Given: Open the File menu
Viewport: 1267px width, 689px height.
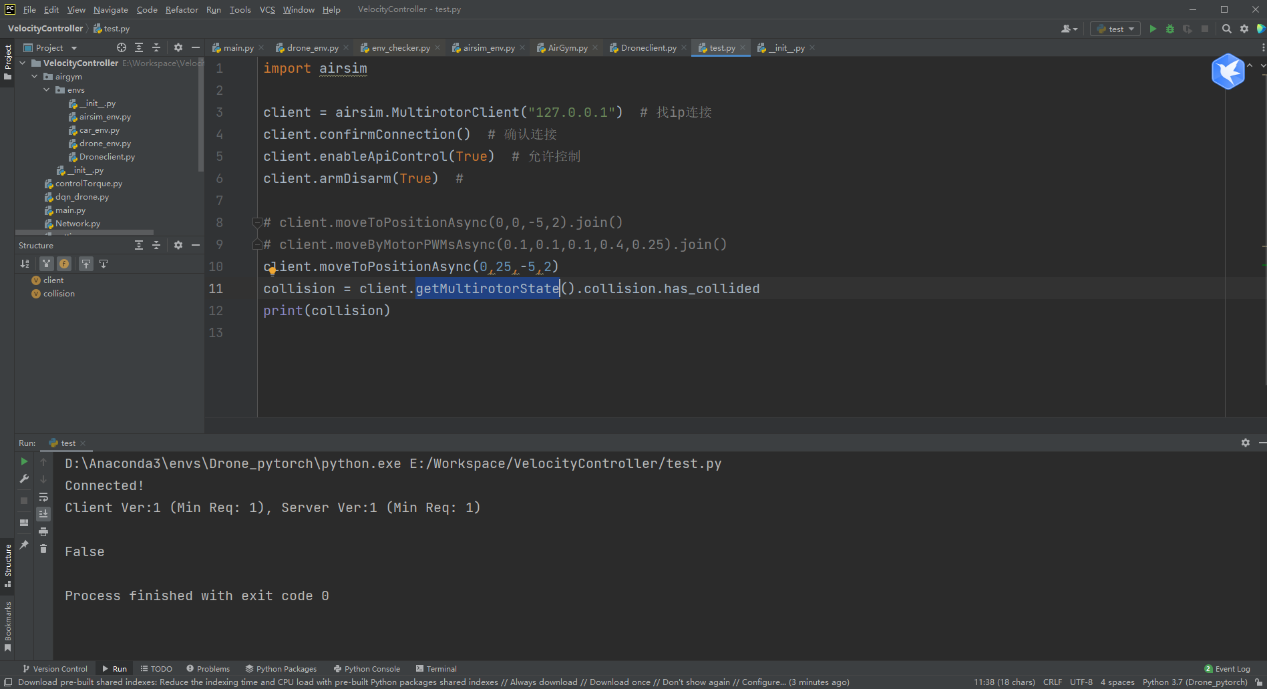Looking at the screenshot, I should tap(29, 9).
